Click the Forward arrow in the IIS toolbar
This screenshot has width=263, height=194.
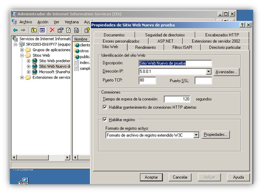tap(23, 30)
